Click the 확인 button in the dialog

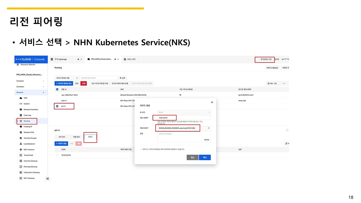(x=205, y=157)
